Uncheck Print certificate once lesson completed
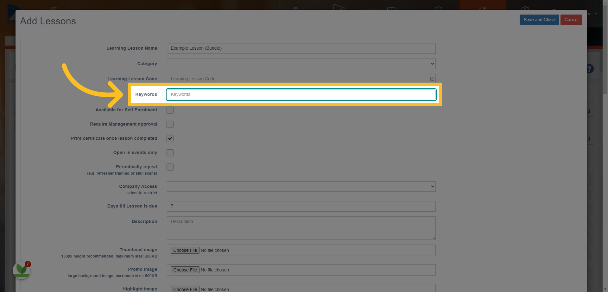Screen dimensions: 608x292 point(170,139)
